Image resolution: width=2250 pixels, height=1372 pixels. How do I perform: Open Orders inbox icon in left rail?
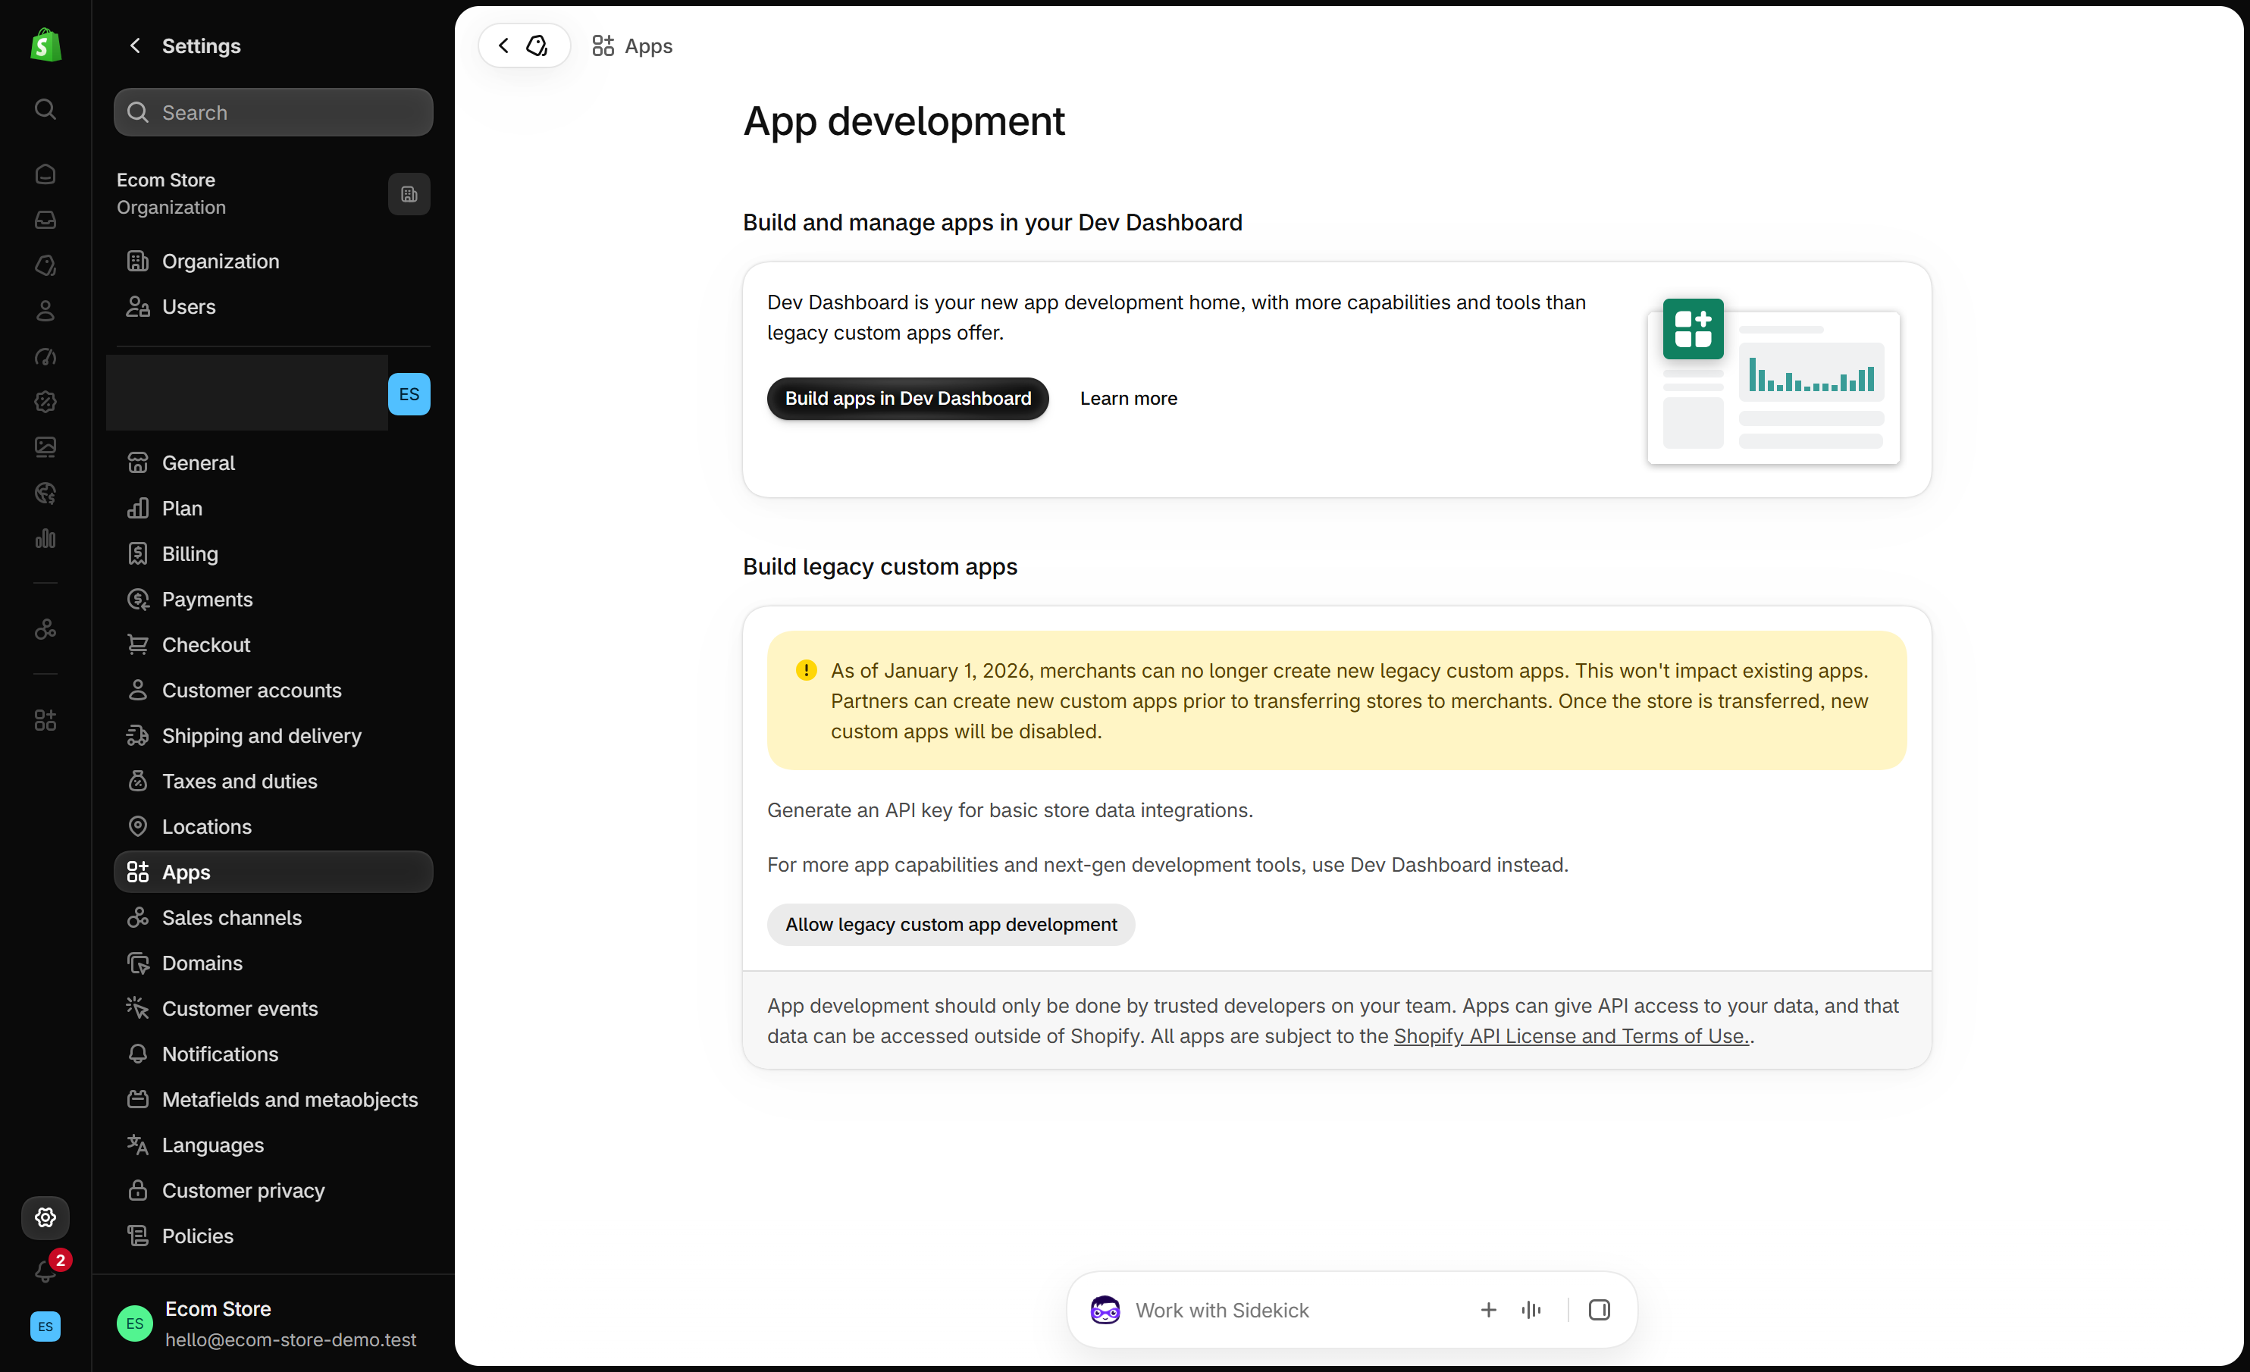pos(45,220)
